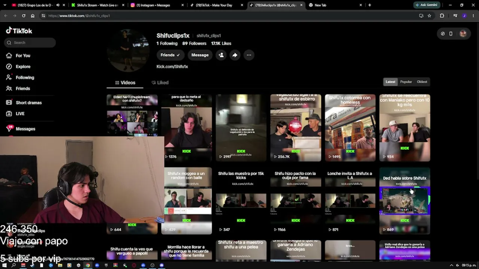Open the video with 2197 views
The height and width of the screenshot is (269, 479).
click(241, 128)
